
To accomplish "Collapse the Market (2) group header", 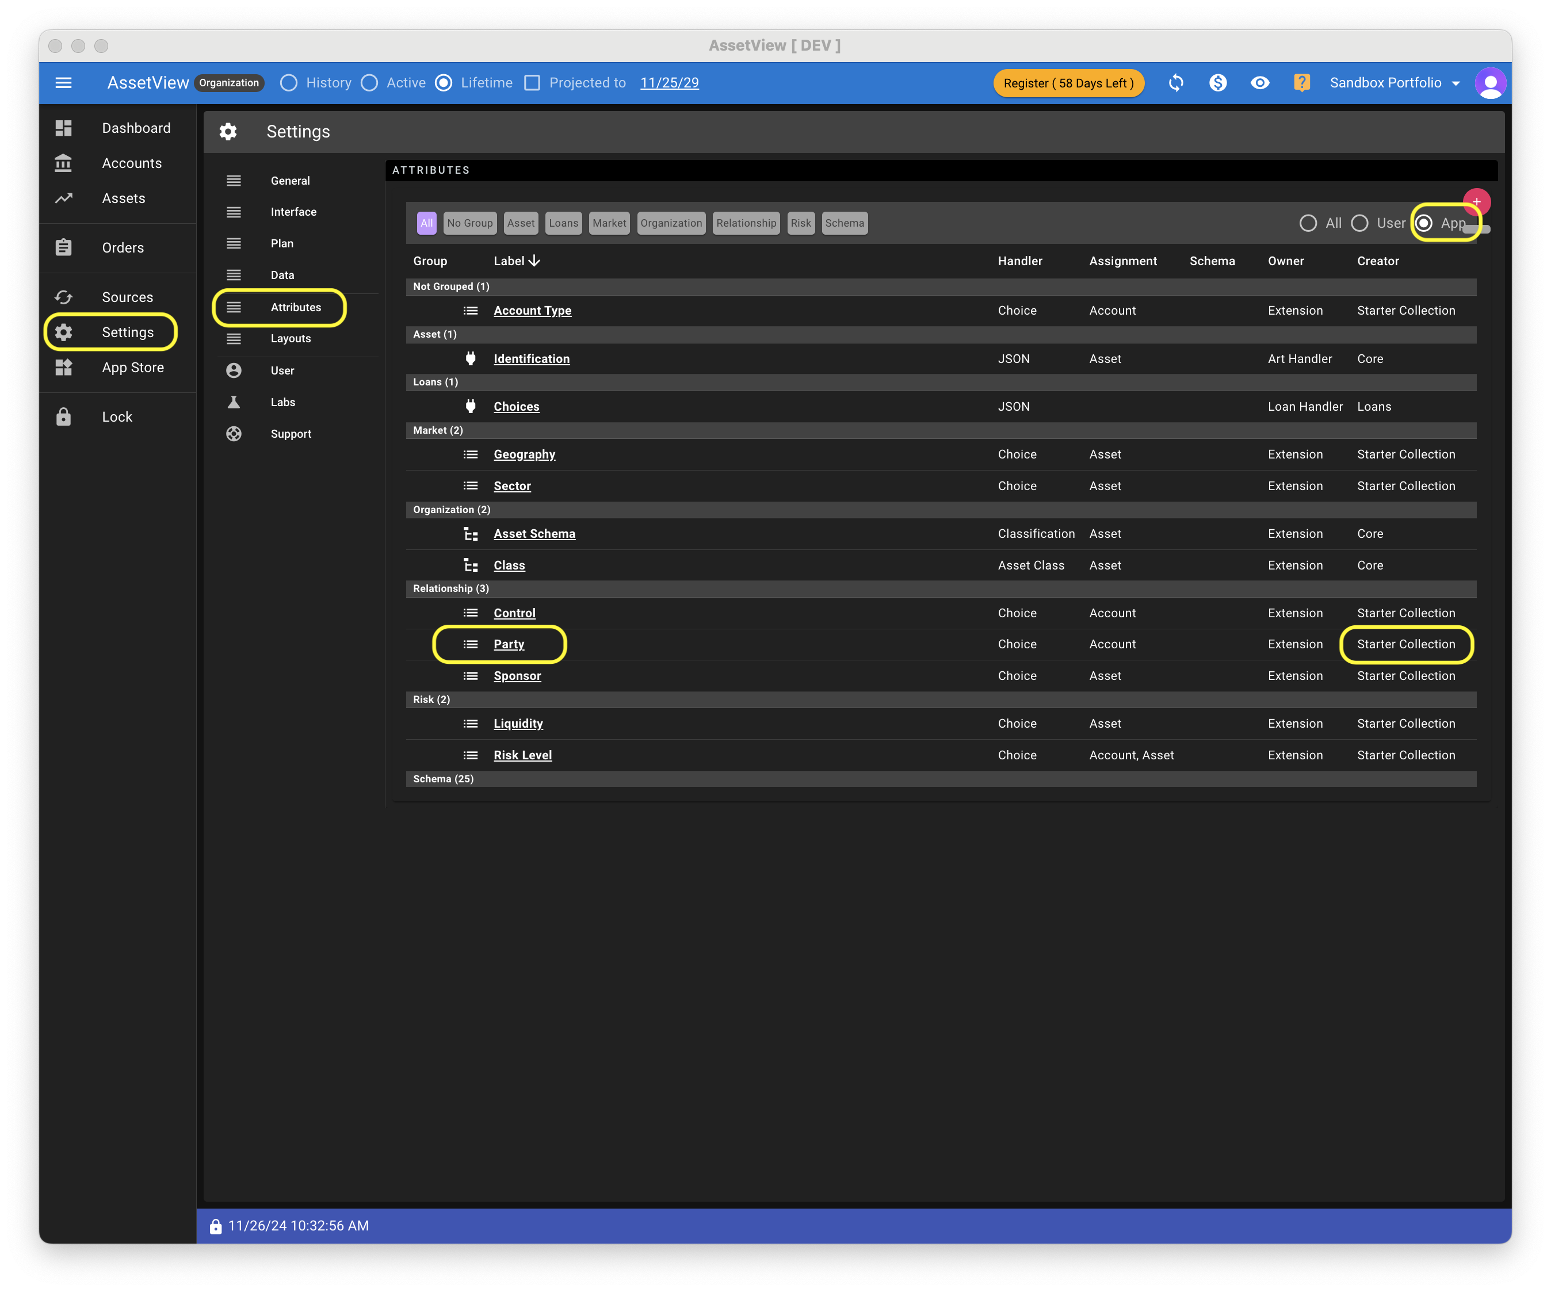I will coord(940,430).
